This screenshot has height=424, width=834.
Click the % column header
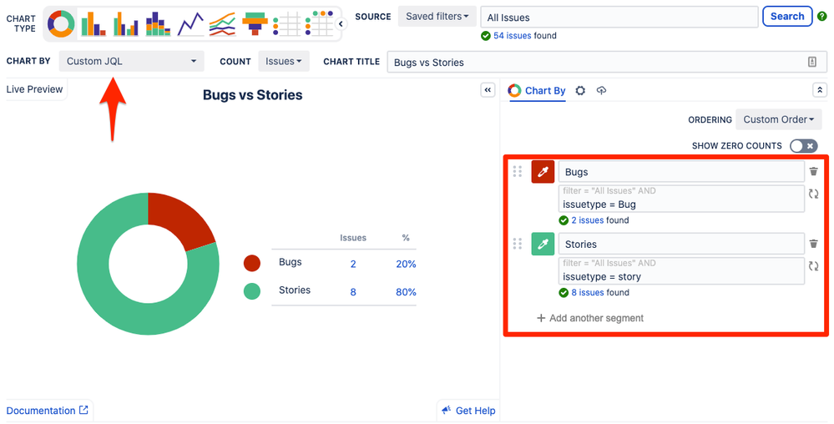coord(406,238)
